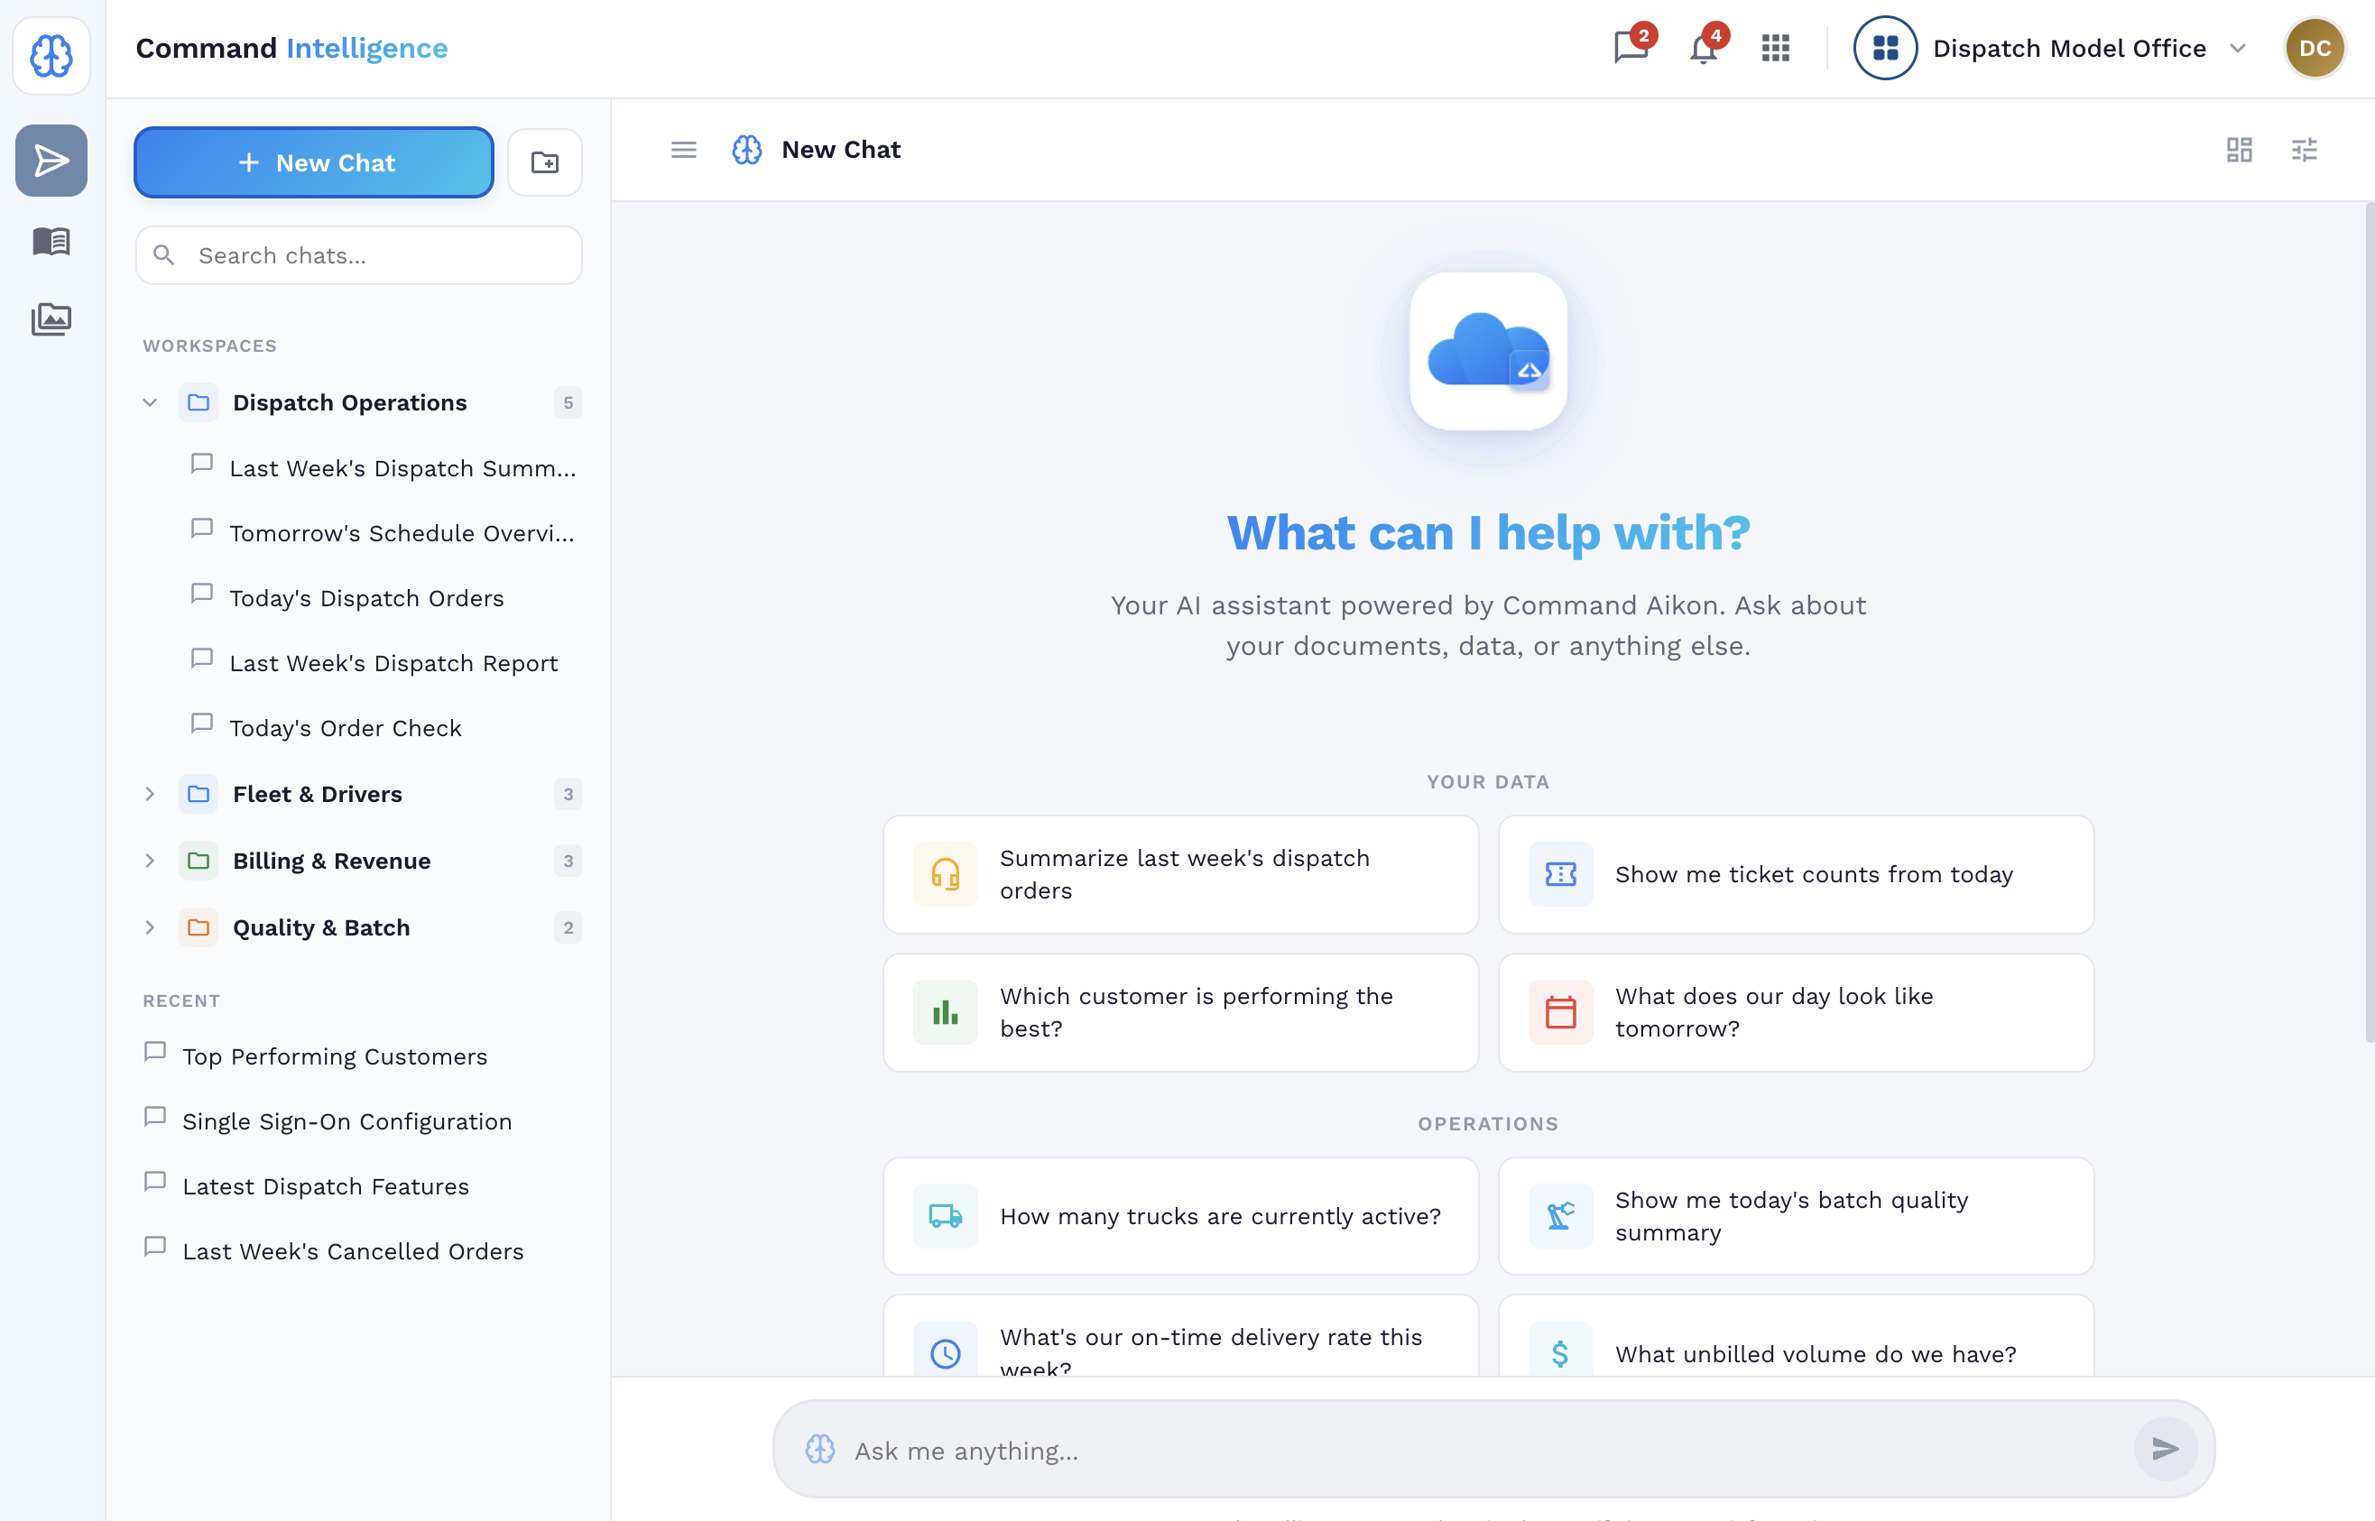
Task: Choose What unbilled volume do we have
Action: click(x=1796, y=1336)
